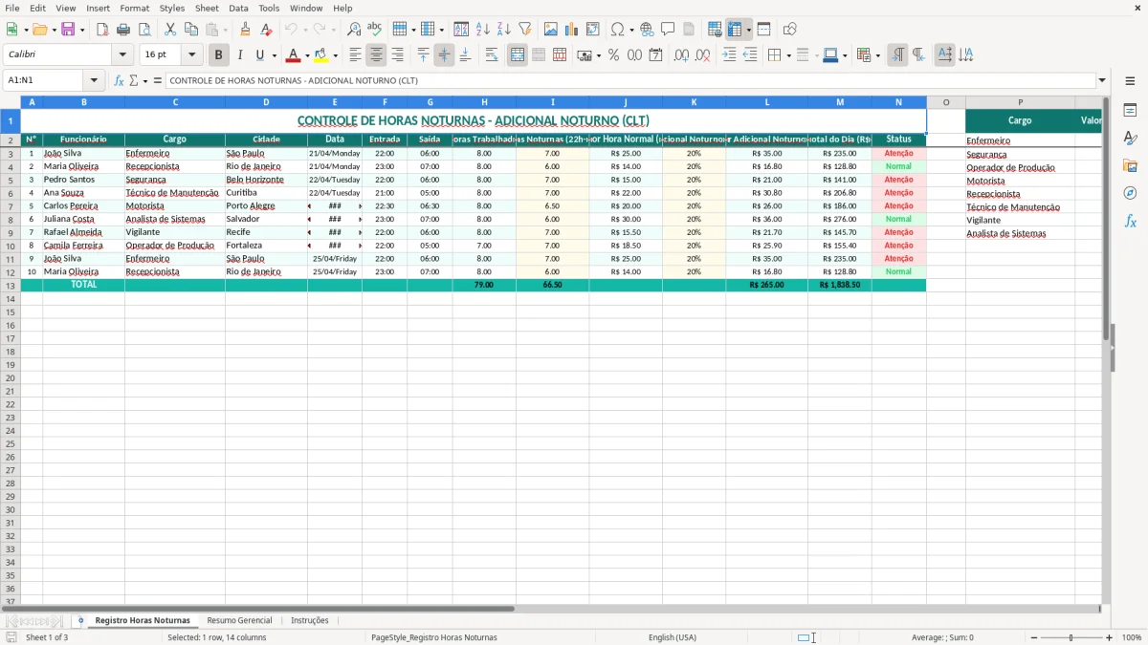Select column header H
Viewport: 1148px width, 645px height.
pos(484,102)
